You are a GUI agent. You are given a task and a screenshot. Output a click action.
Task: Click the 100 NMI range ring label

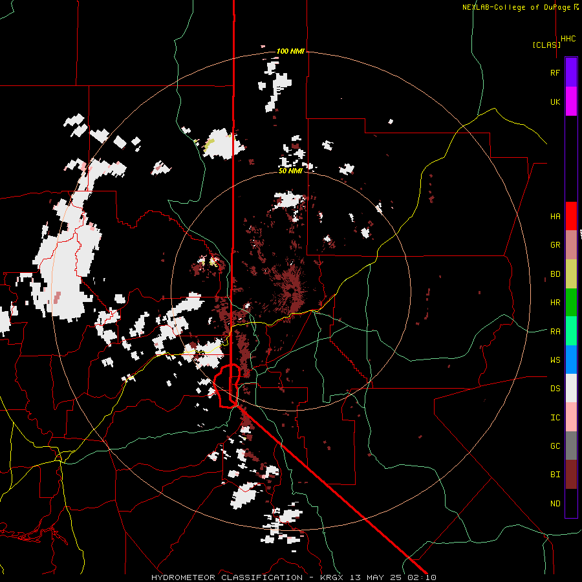pyautogui.click(x=290, y=51)
